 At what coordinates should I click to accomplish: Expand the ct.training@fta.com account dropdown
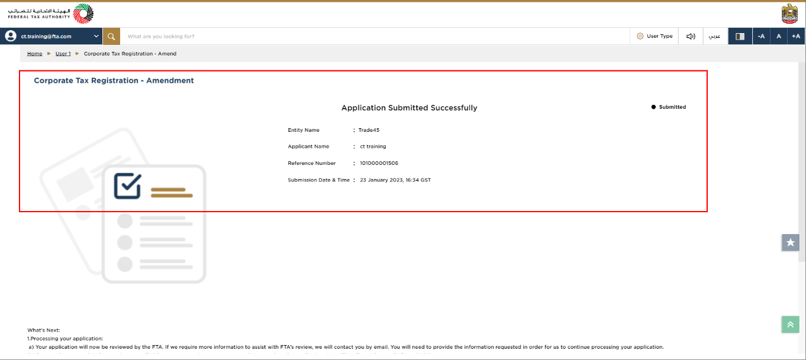[96, 36]
